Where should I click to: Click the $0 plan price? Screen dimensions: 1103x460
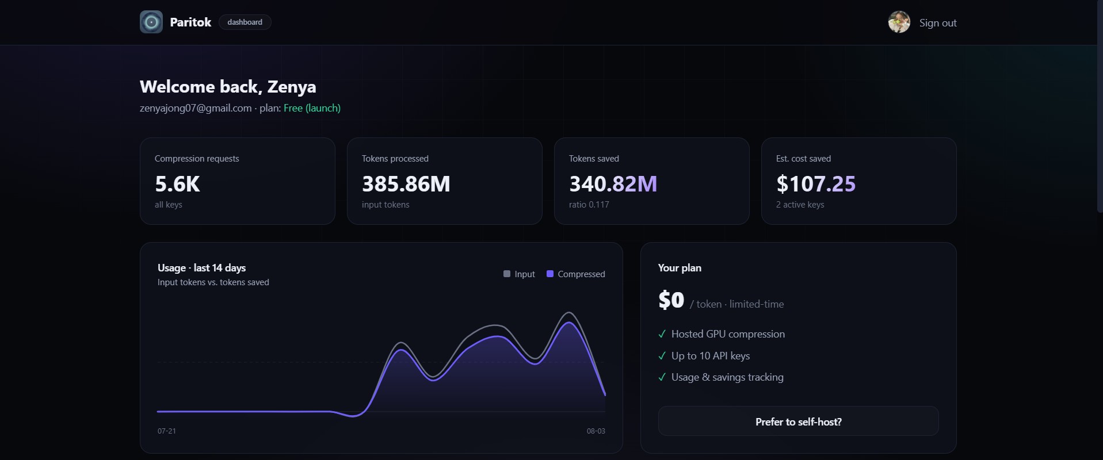671,300
